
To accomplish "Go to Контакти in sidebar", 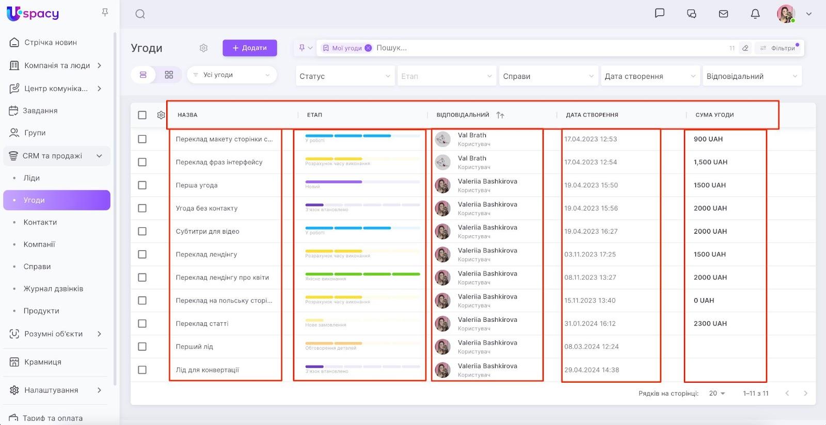I will 40,222.
